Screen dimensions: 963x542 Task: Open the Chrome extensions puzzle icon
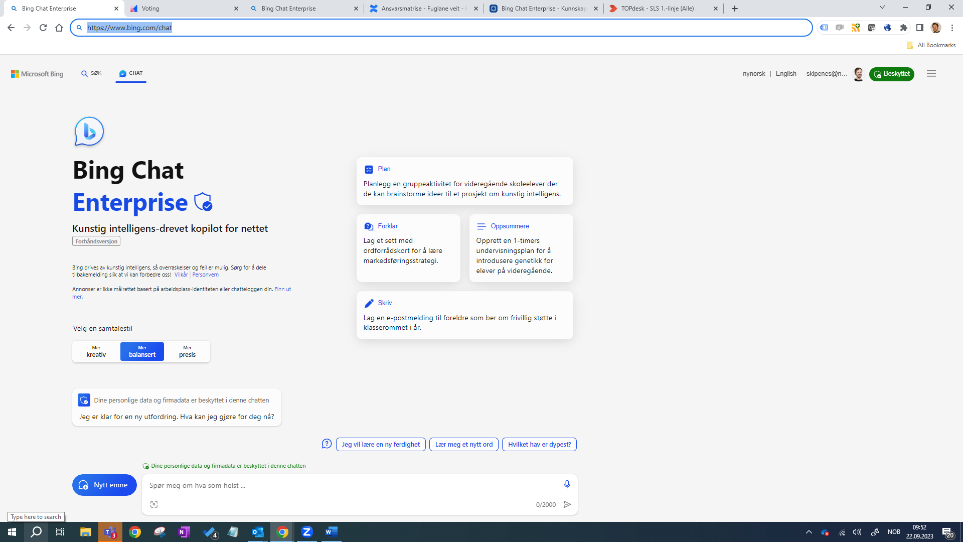[904, 28]
